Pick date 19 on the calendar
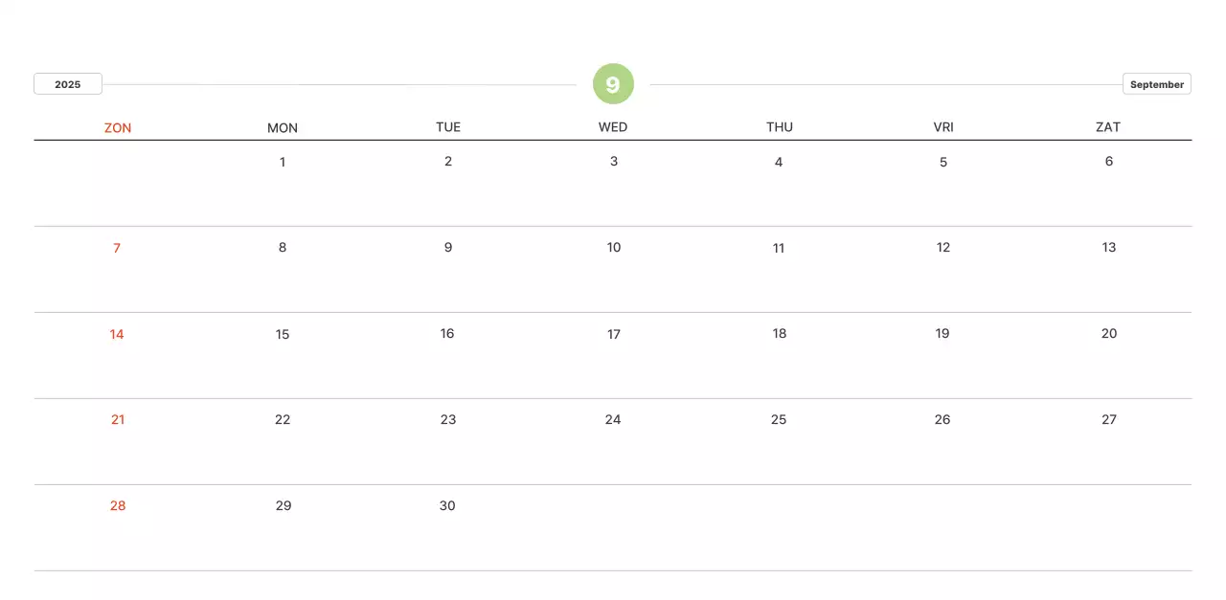The image size is (1226, 600). 942,334
